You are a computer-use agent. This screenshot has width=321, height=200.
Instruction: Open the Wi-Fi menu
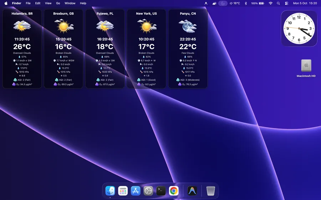pos(271,3)
